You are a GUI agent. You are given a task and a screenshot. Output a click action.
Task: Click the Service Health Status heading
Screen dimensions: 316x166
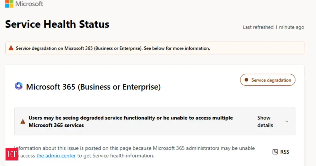[x=57, y=24]
